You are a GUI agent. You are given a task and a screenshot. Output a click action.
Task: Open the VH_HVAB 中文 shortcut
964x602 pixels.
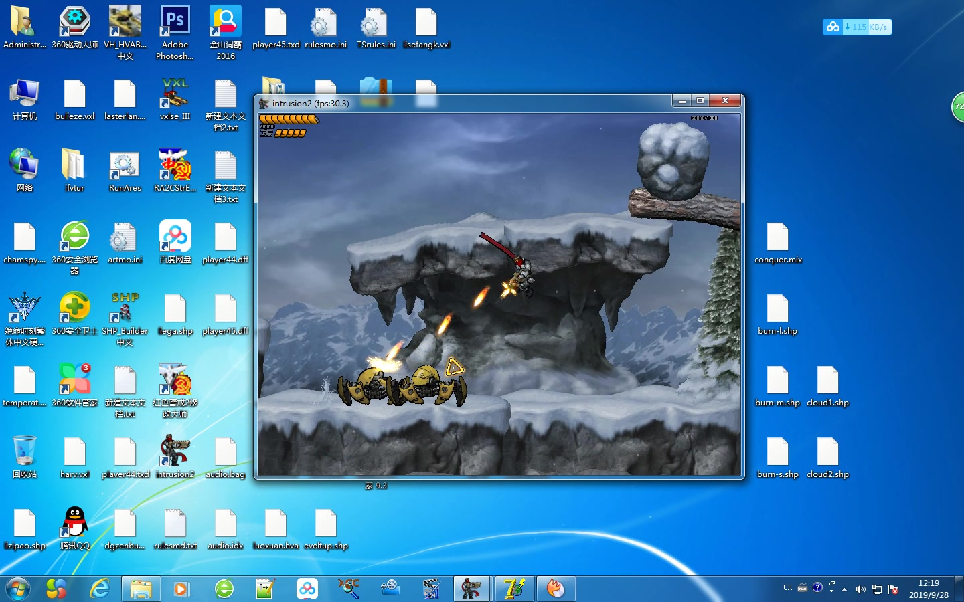125,33
